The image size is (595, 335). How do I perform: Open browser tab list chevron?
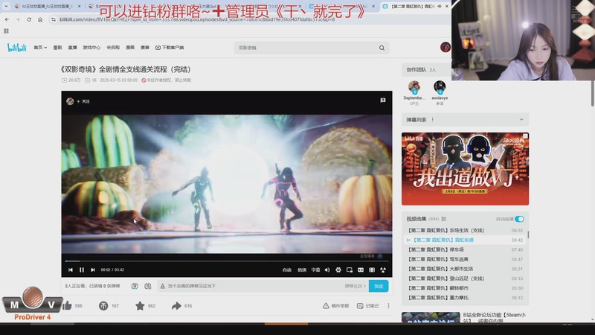tap(6, 6)
